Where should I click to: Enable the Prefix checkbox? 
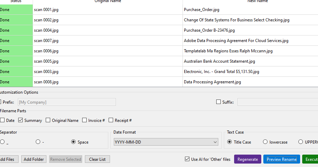1,102
